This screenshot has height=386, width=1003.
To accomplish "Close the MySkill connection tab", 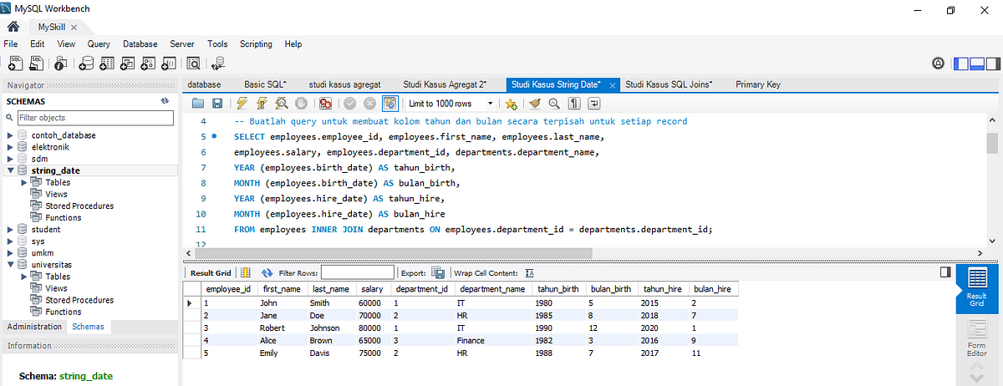I will coord(73,27).
